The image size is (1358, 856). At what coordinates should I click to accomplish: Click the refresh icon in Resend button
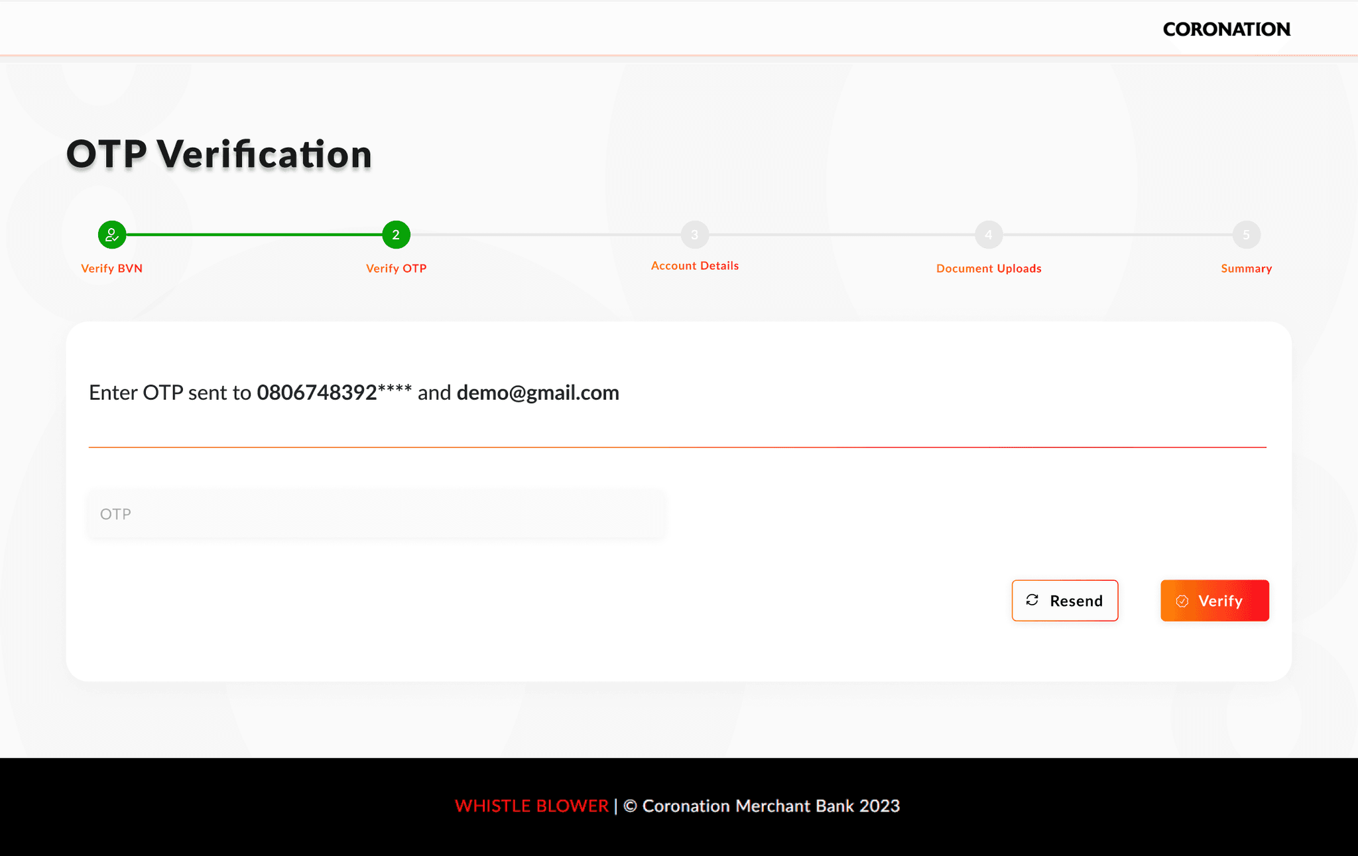click(x=1032, y=600)
